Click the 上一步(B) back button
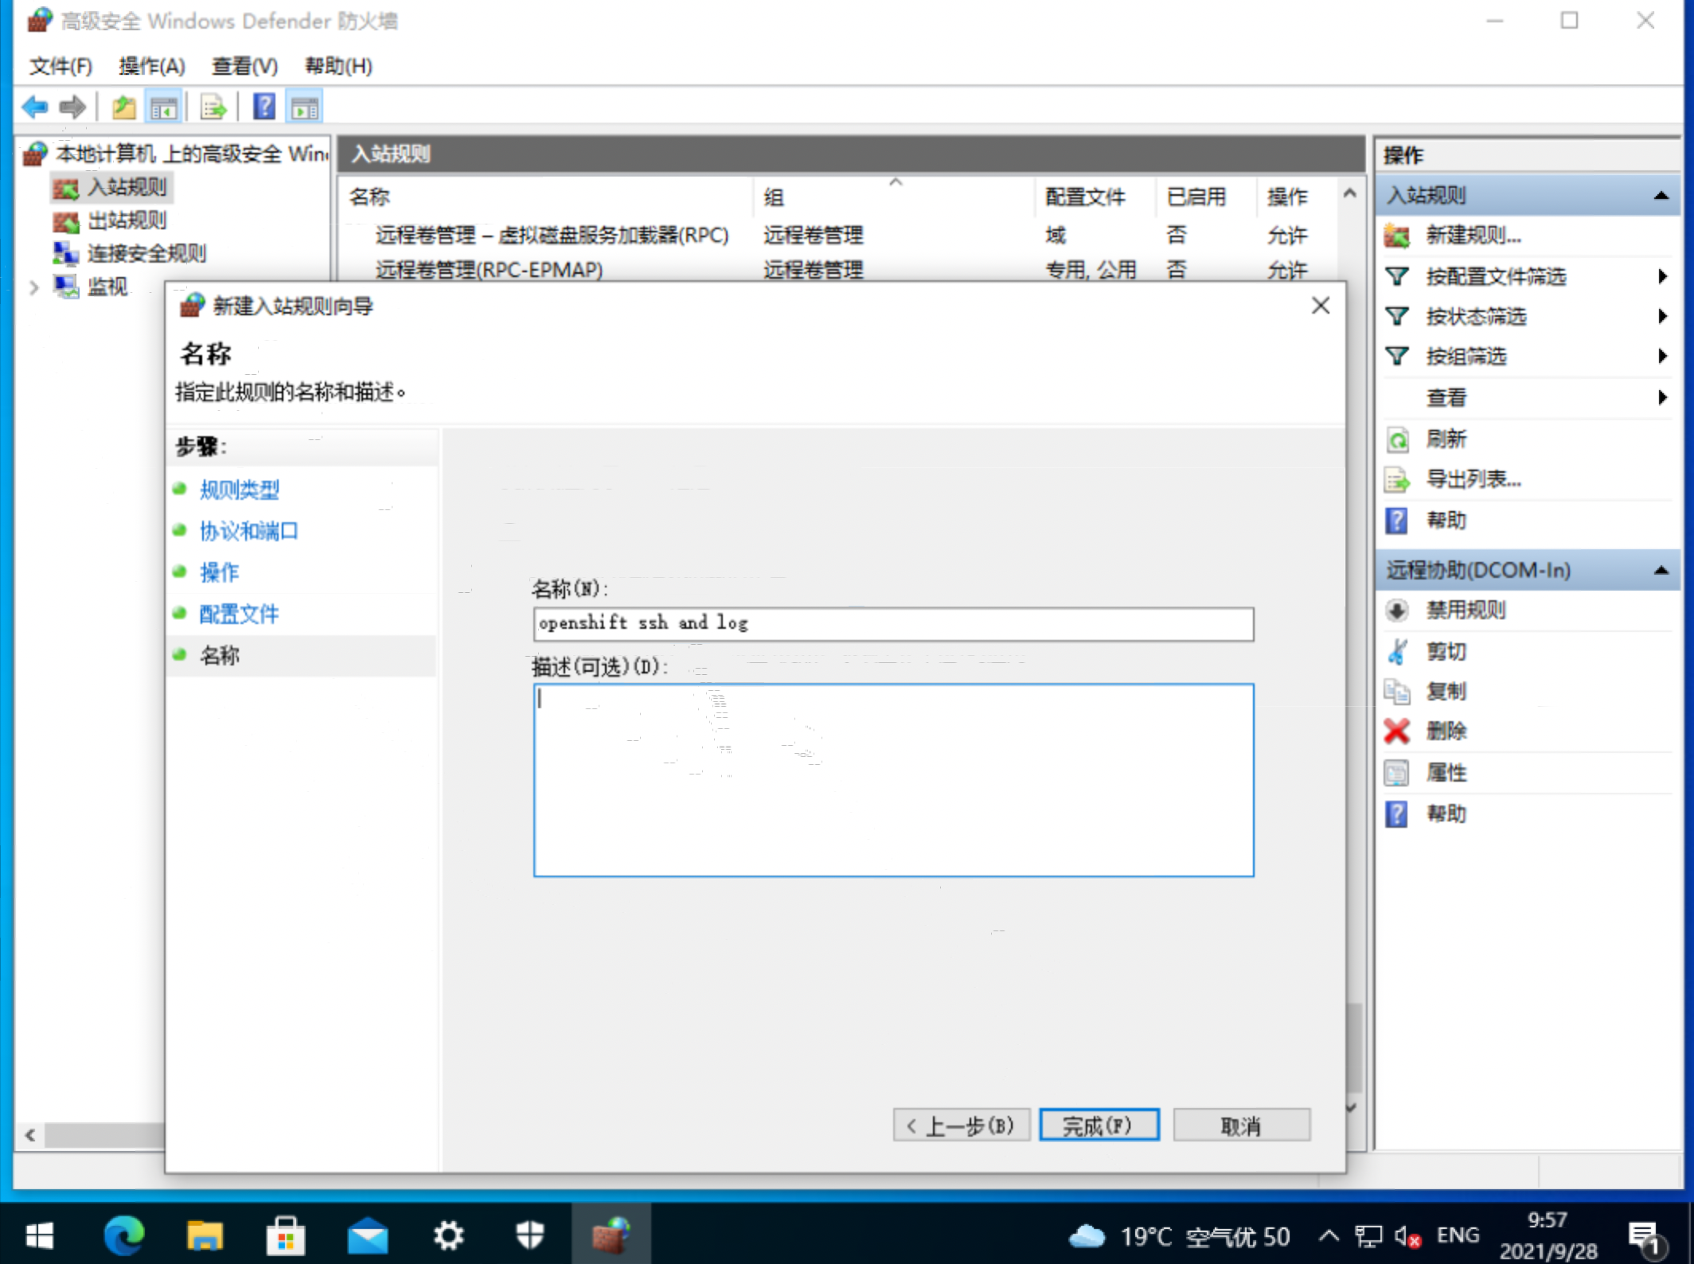Screen dimensions: 1694x1264 pyautogui.click(x=961, y=1126)
